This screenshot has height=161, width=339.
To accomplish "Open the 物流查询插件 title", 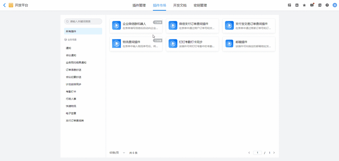I will [x=131, y=42].
